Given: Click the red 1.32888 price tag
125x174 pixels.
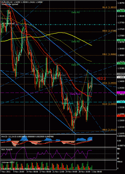Looking at the screenshot, I should [121, 116].
